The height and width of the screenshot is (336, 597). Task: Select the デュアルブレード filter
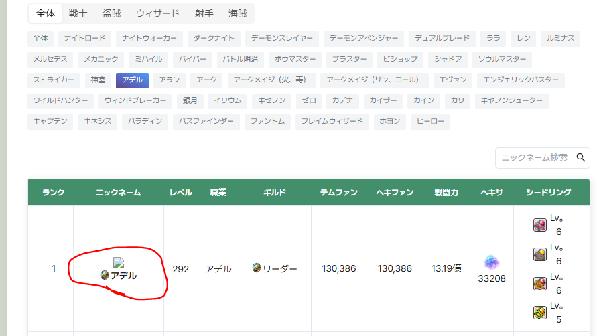pyautogui.click(x=442, y=39)
